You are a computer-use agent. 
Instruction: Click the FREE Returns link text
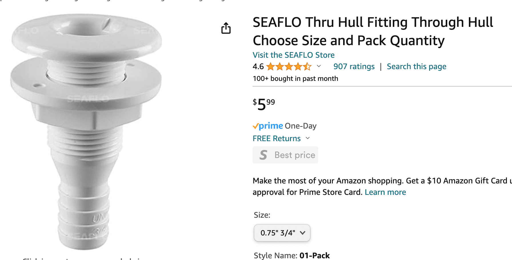point(277,139)
